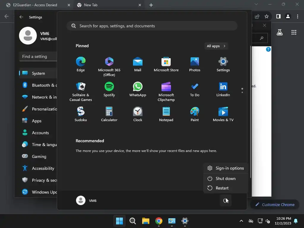Toggle the Chrome side panel
304x228 pixels.
click(278, 17)
